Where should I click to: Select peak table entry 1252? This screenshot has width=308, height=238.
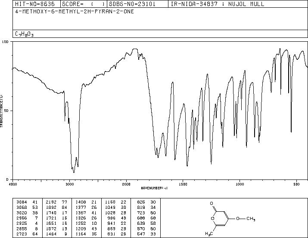[x=81, y=223]
